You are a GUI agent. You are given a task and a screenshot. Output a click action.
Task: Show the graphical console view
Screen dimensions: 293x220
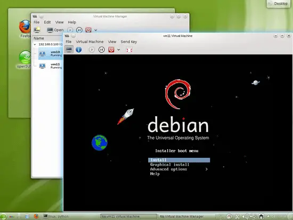pos(69,50)
